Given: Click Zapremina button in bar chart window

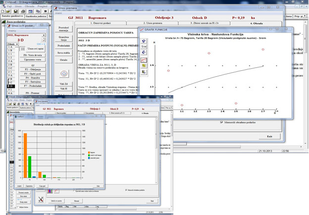Looking at the screenshot, I should 29,186.
